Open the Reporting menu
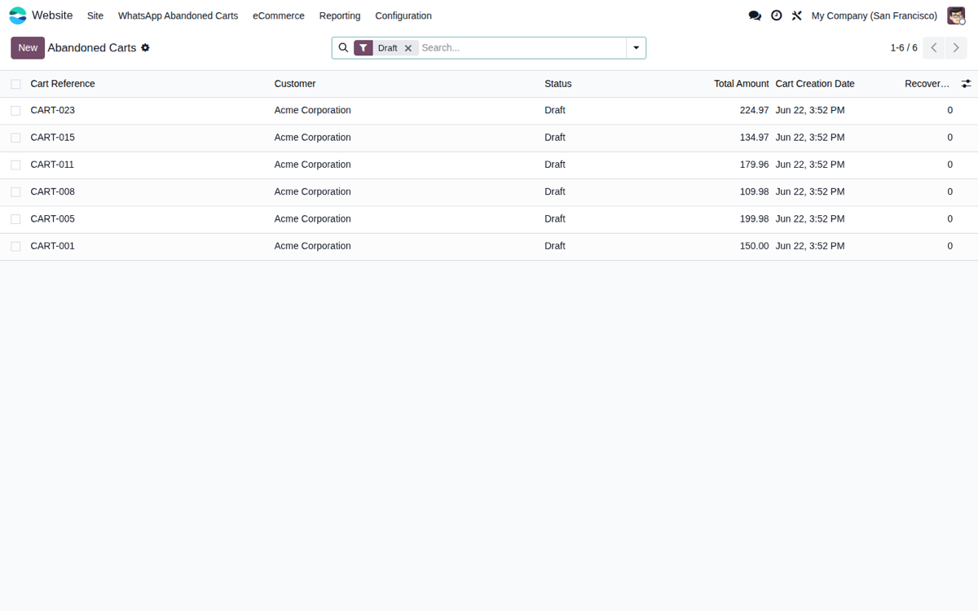This screenshot has width=978, height=611. pyautogui.click(x=340, y=15)
